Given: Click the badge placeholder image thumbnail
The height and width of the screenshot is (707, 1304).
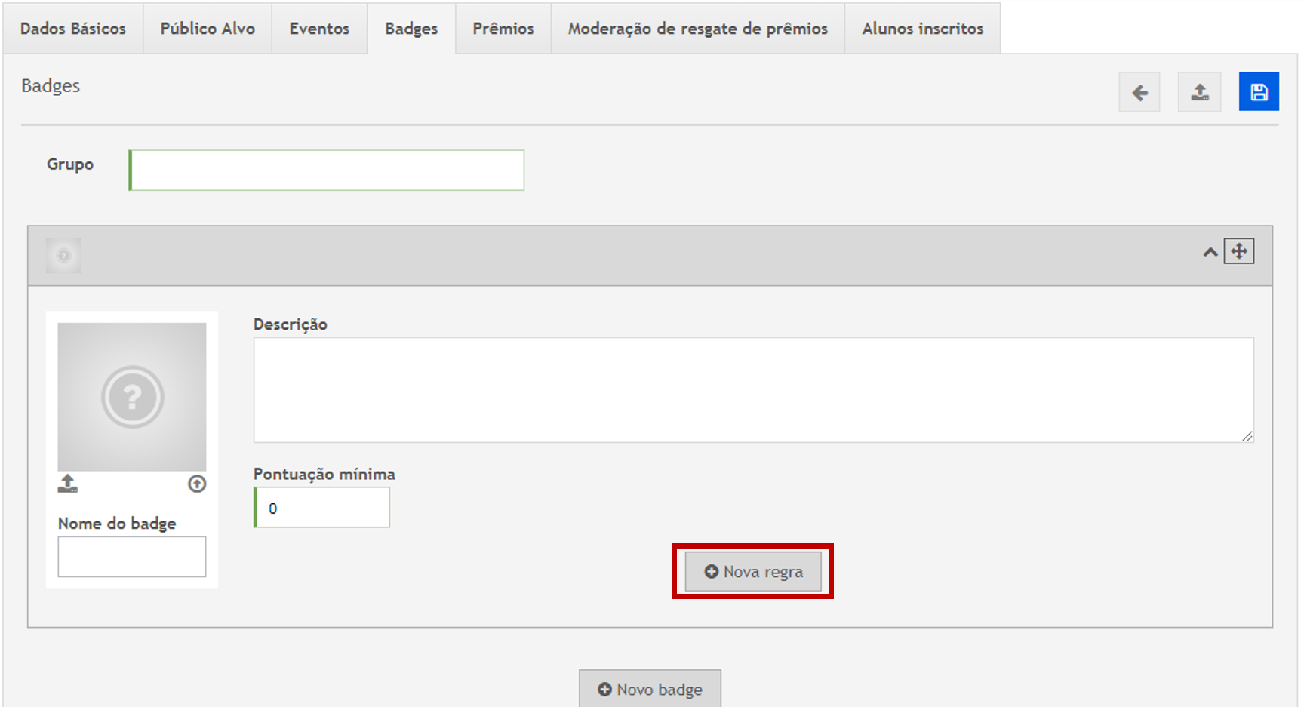Looking at the screenshot, I should pos(132,397).
